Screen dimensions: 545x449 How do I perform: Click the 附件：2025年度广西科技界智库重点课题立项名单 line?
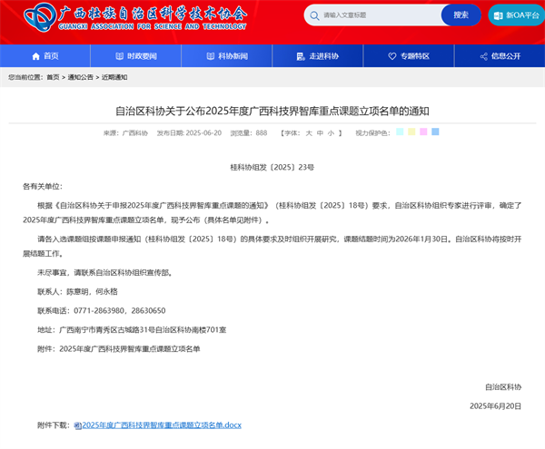(x=119, y=348)
